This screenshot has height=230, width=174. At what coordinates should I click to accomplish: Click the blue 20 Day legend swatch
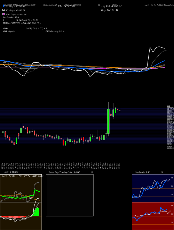[3, 6]
